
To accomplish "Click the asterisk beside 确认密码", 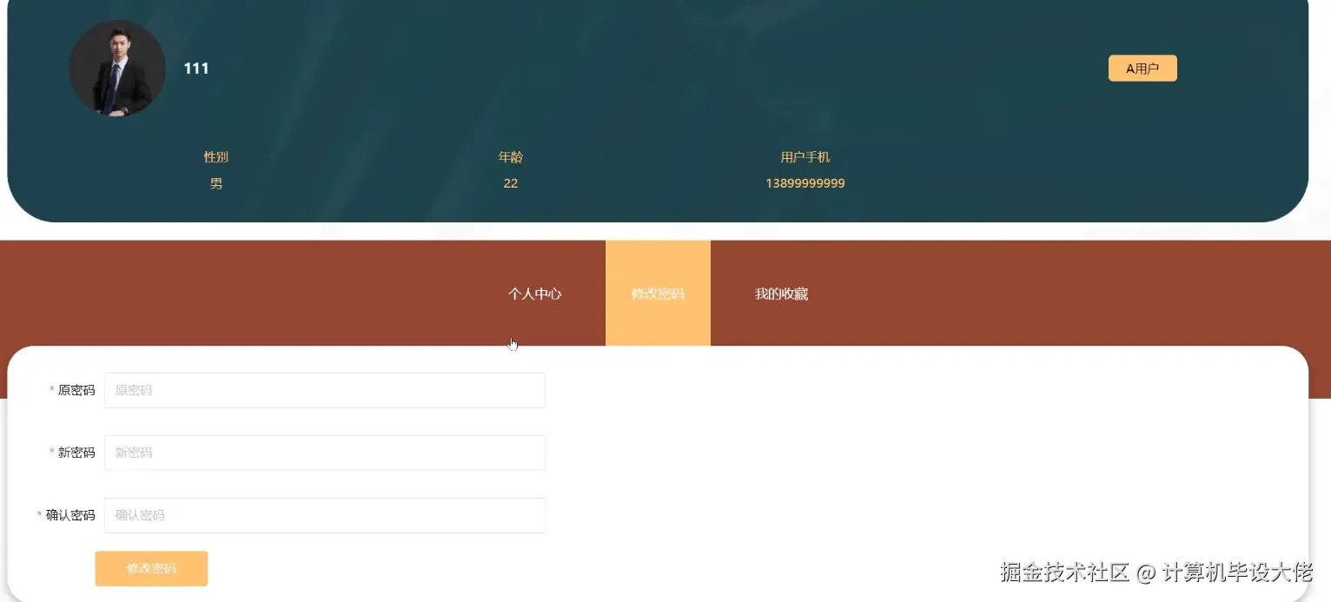I will tap(37, 514).
